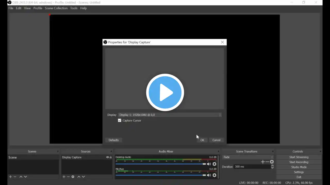
Task: Adjust the Duration value with the stepper arrows
Action: (272, 167)
